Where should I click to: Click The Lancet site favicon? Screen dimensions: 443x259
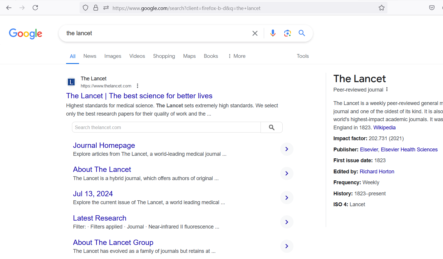click(71, 82)
